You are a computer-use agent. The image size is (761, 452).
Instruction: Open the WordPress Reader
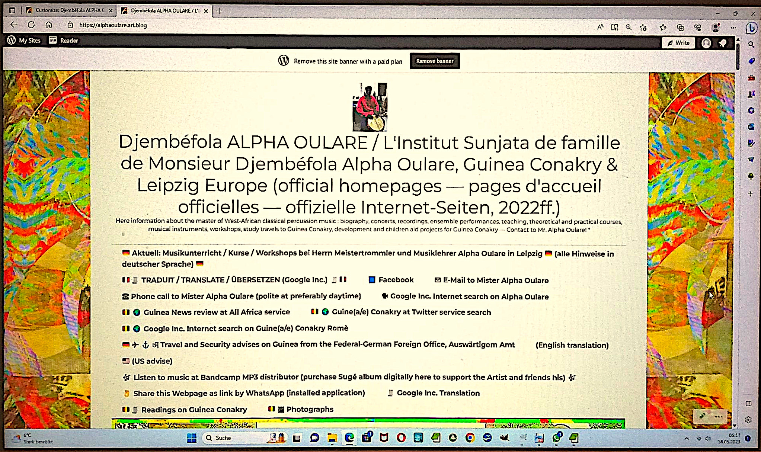click(x=64, y=41)
